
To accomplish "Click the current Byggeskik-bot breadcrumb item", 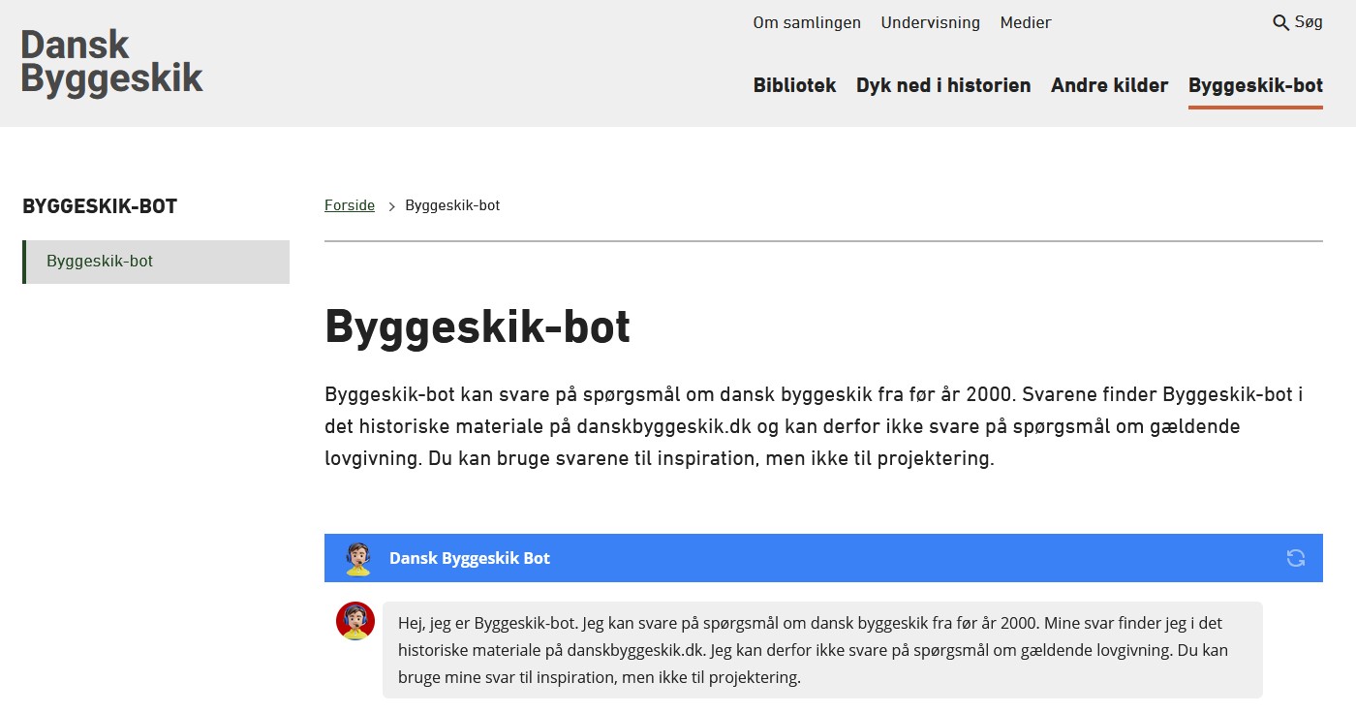I will pos(452,205).
